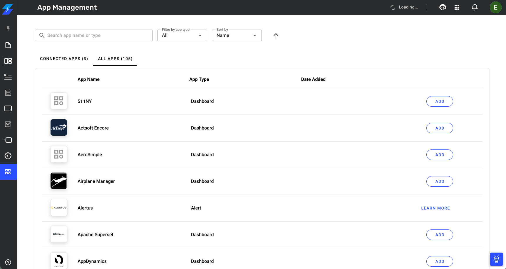Open the notifications bell

475,7
